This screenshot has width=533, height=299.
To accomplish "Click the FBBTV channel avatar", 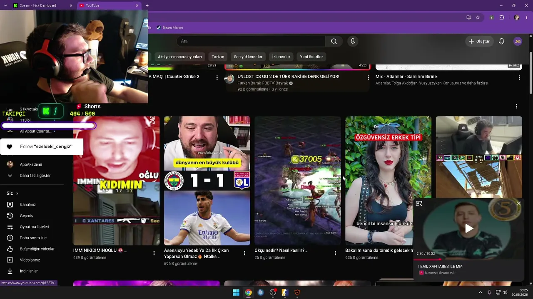I will coord(229,79).
